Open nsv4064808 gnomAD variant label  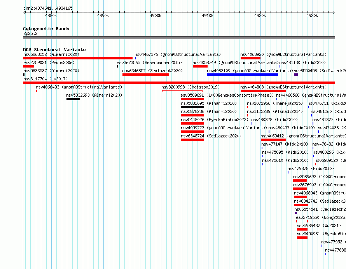coord(283,87)
